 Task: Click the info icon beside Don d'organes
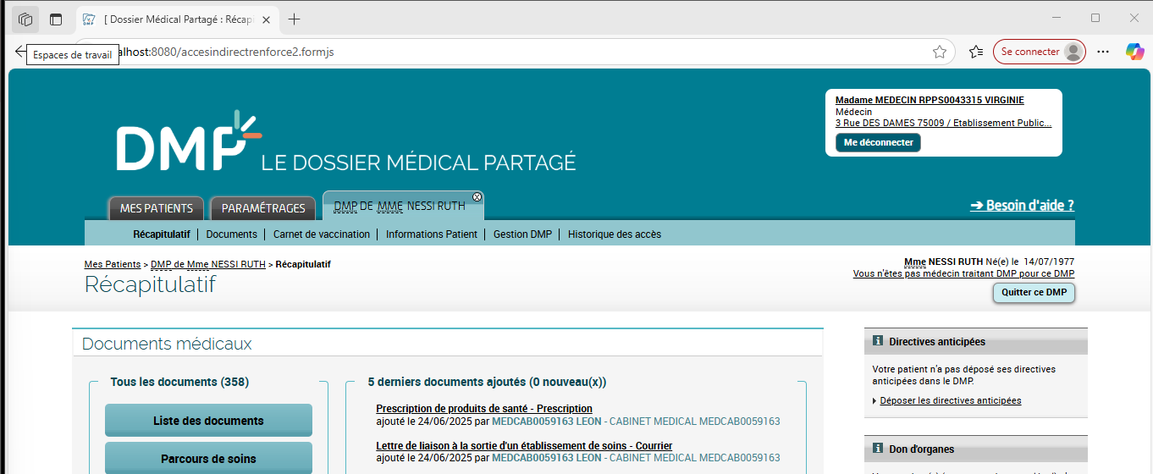click(877, 449)
